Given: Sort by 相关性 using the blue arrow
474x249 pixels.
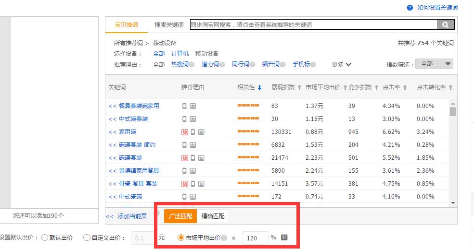Looking at the screenshot, I should tap(260, 88).
